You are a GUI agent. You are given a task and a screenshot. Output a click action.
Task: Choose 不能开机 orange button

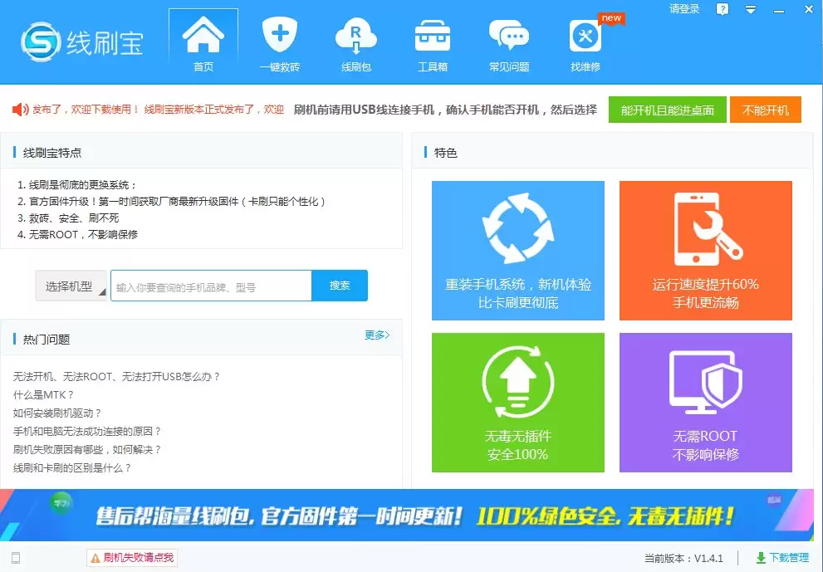(x=765, y=110)
